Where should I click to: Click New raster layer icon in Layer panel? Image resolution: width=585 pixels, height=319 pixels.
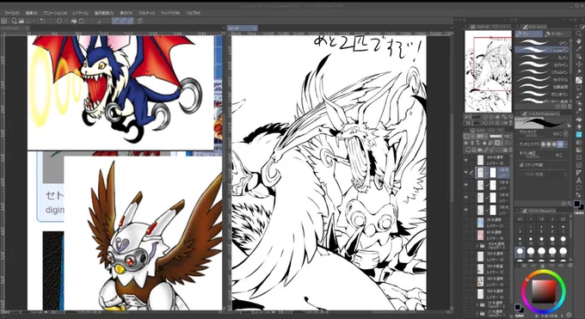pos(467,150)
